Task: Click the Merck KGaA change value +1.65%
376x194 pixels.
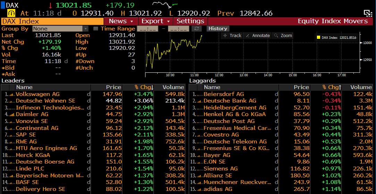Action: point(144,155)
